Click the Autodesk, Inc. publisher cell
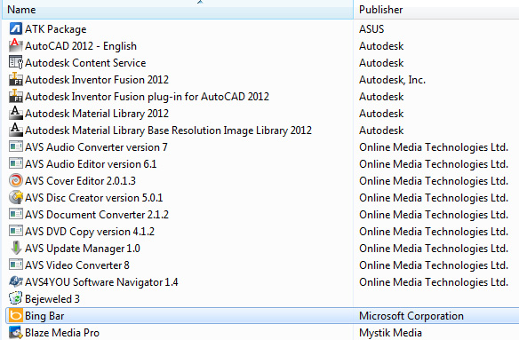519x340 pixels. point(392,80)
